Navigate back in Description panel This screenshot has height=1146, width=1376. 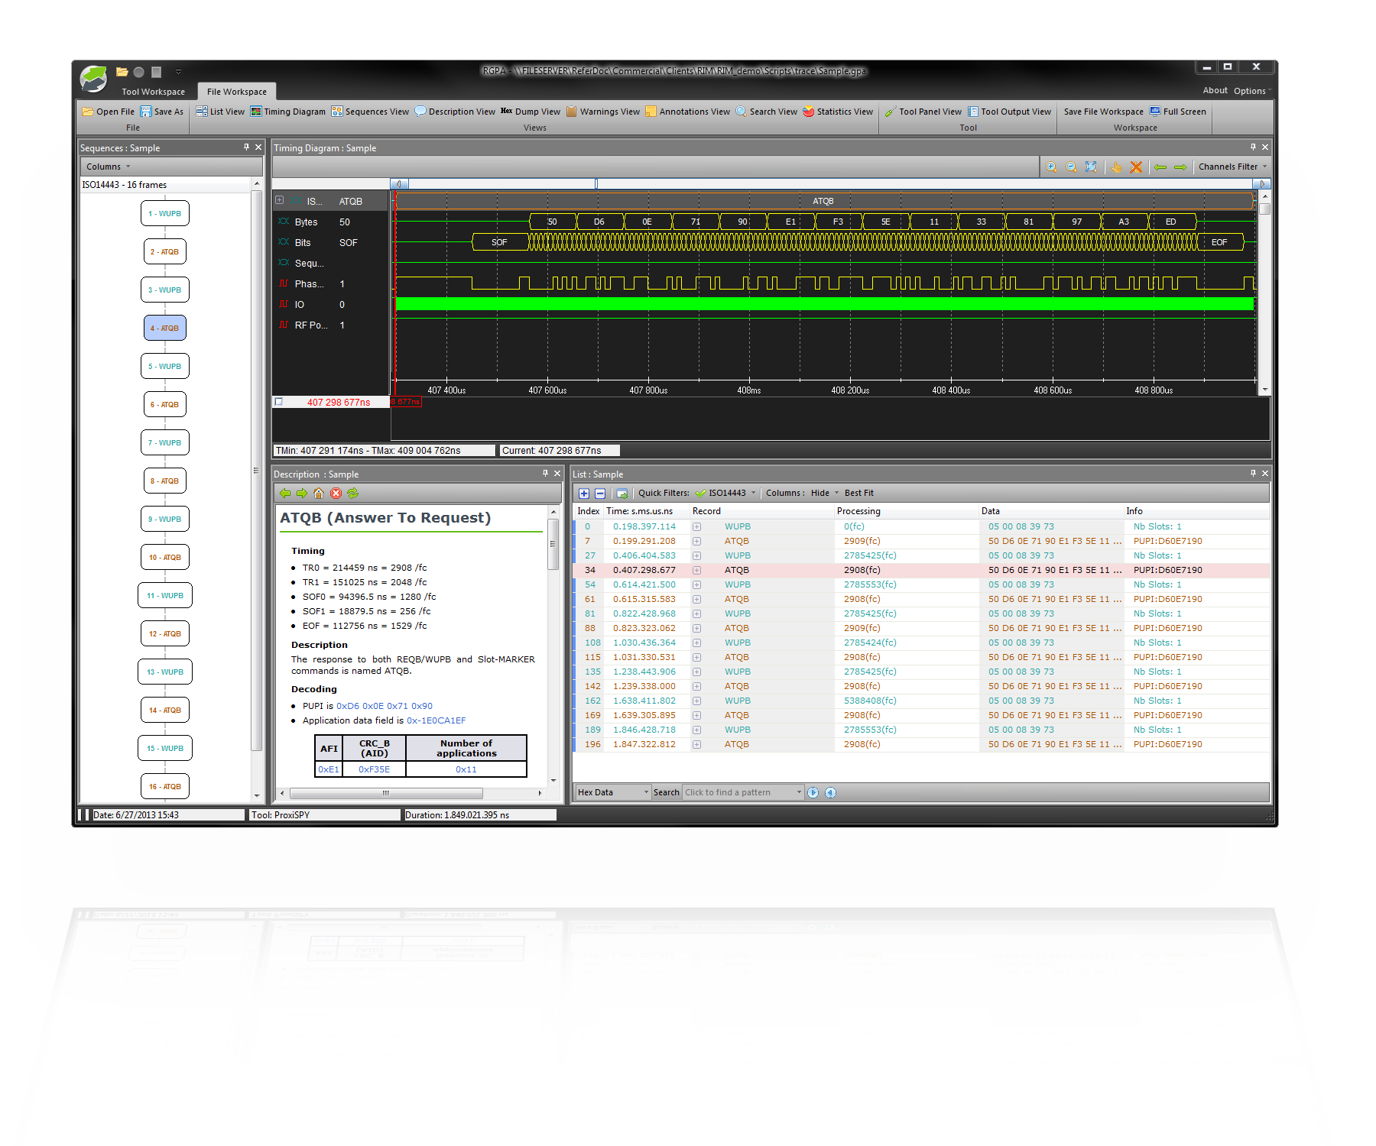[x=285, y=493]
